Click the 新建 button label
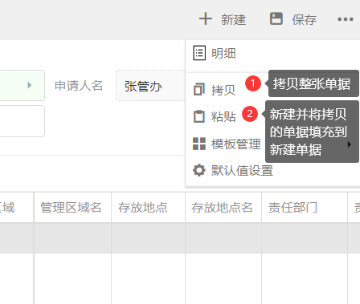Viewport: 360px width, 304px height. tap(233, 19)
